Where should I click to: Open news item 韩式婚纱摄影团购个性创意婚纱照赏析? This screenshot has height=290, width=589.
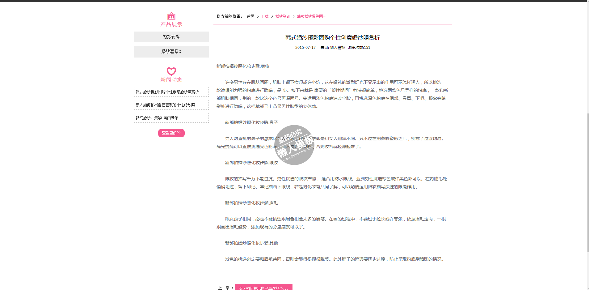tap(167, 92)
